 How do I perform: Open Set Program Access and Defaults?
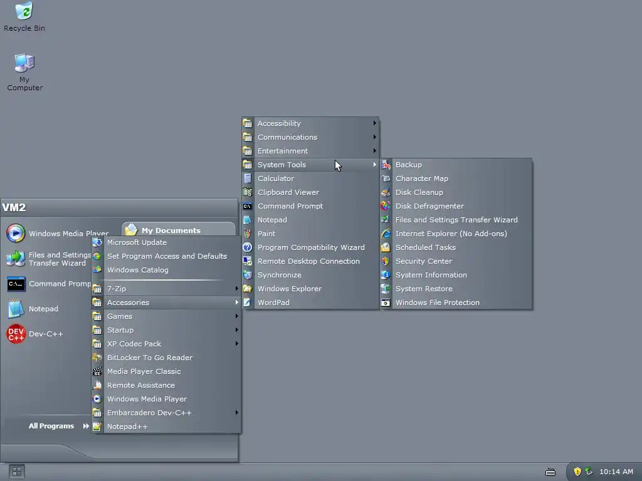(166, 256)
